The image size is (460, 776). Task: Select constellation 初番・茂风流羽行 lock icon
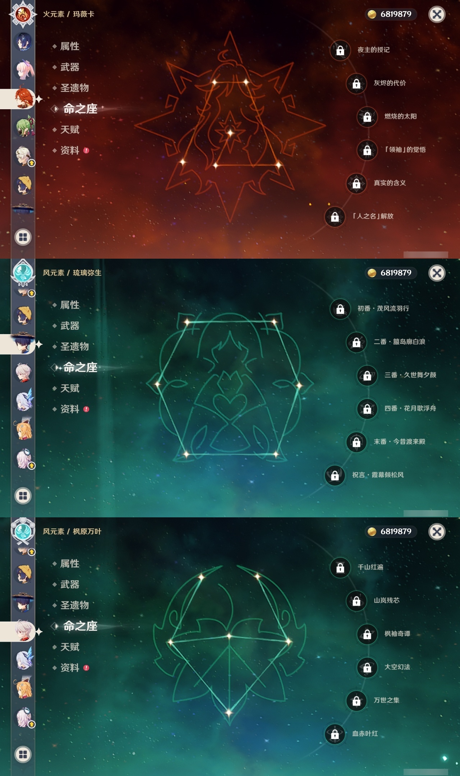click(340, 309)
